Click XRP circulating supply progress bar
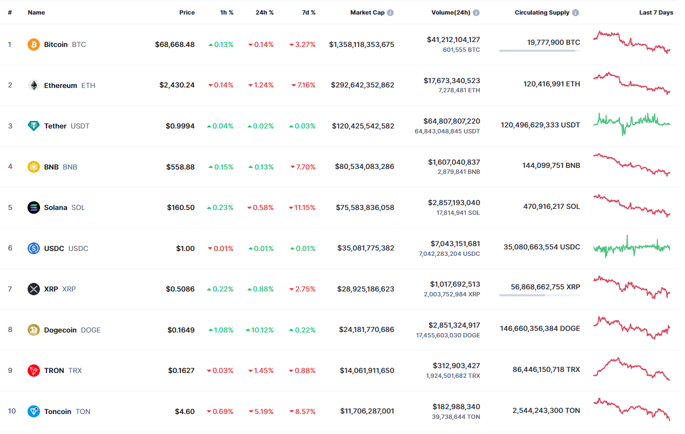 click(539, 295)
